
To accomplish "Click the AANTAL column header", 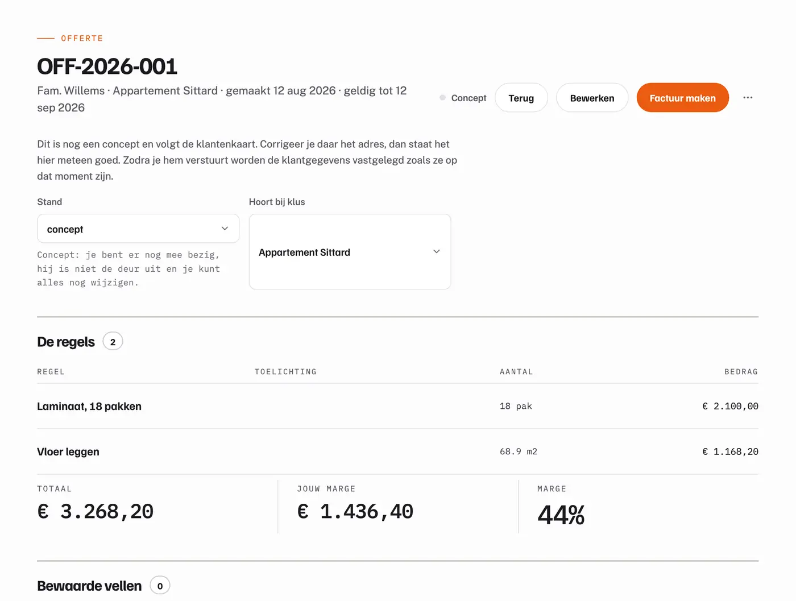I will tap(516, 372).
